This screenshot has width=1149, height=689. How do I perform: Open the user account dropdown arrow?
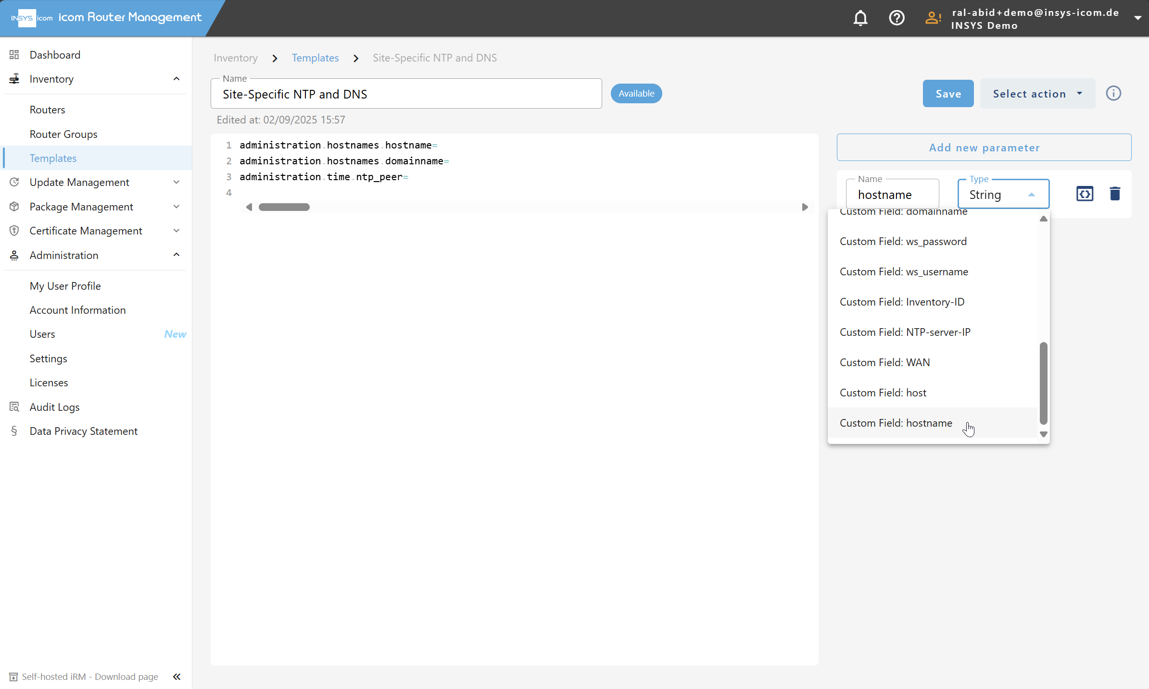click(x=1137, y=18)
